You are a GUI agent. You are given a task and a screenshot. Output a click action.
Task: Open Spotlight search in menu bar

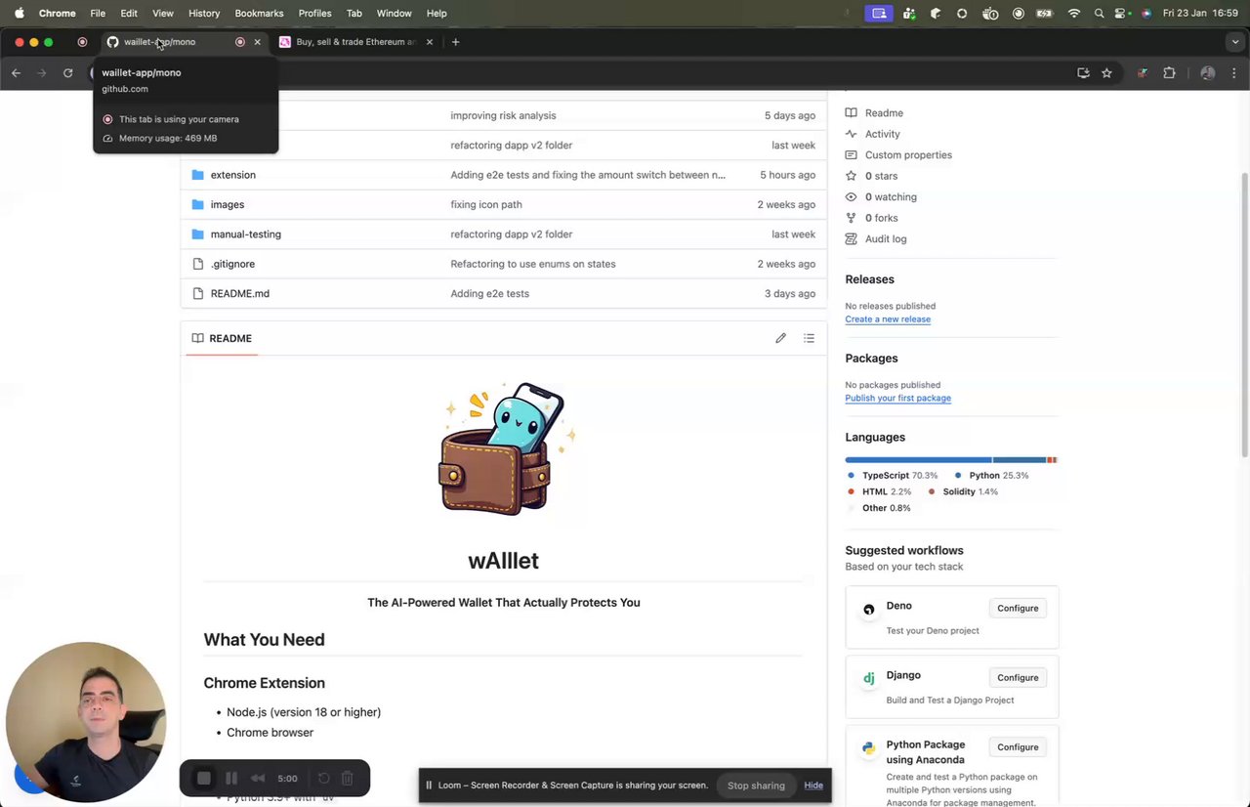(x=1100, y=13)
